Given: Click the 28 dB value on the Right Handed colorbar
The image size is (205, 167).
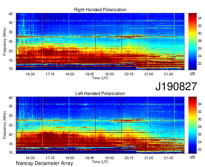Looking at the screenshot, I should coord(200,41).
